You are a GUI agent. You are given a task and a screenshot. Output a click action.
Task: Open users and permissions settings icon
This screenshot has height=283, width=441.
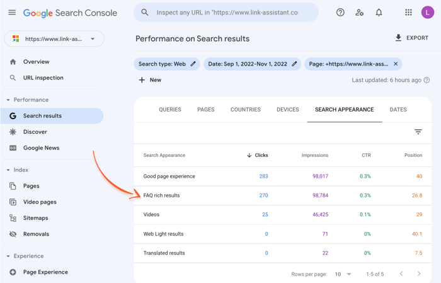pyautogui.click(x=360, y=13)
